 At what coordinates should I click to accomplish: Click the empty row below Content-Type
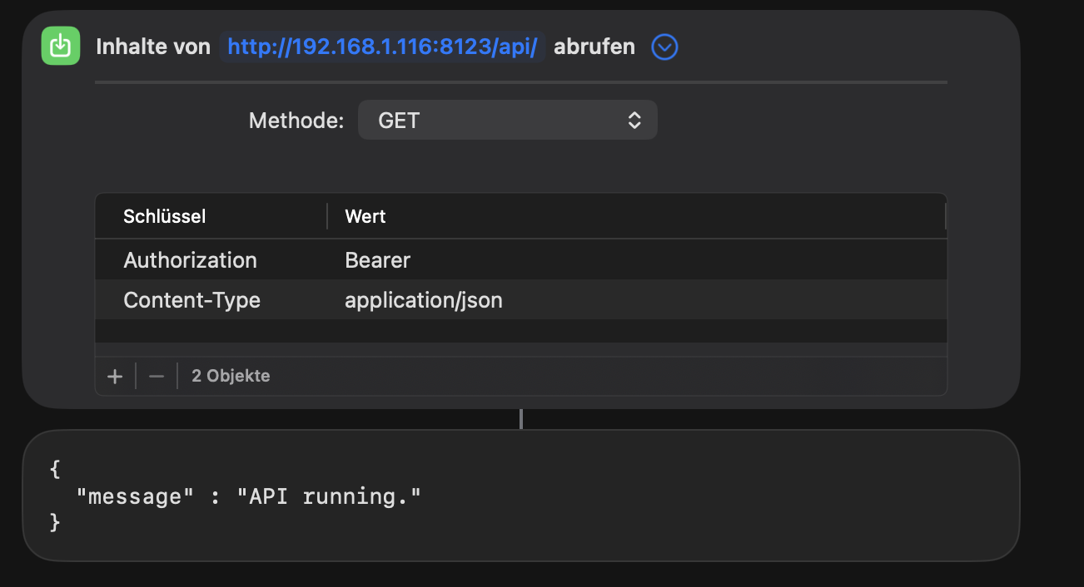(520, 331)
